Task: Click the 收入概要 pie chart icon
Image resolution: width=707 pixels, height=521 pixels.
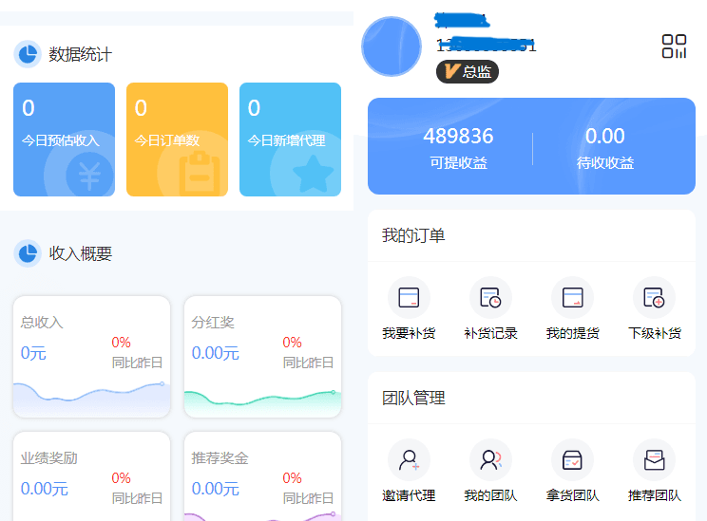Action: point(28,253)
